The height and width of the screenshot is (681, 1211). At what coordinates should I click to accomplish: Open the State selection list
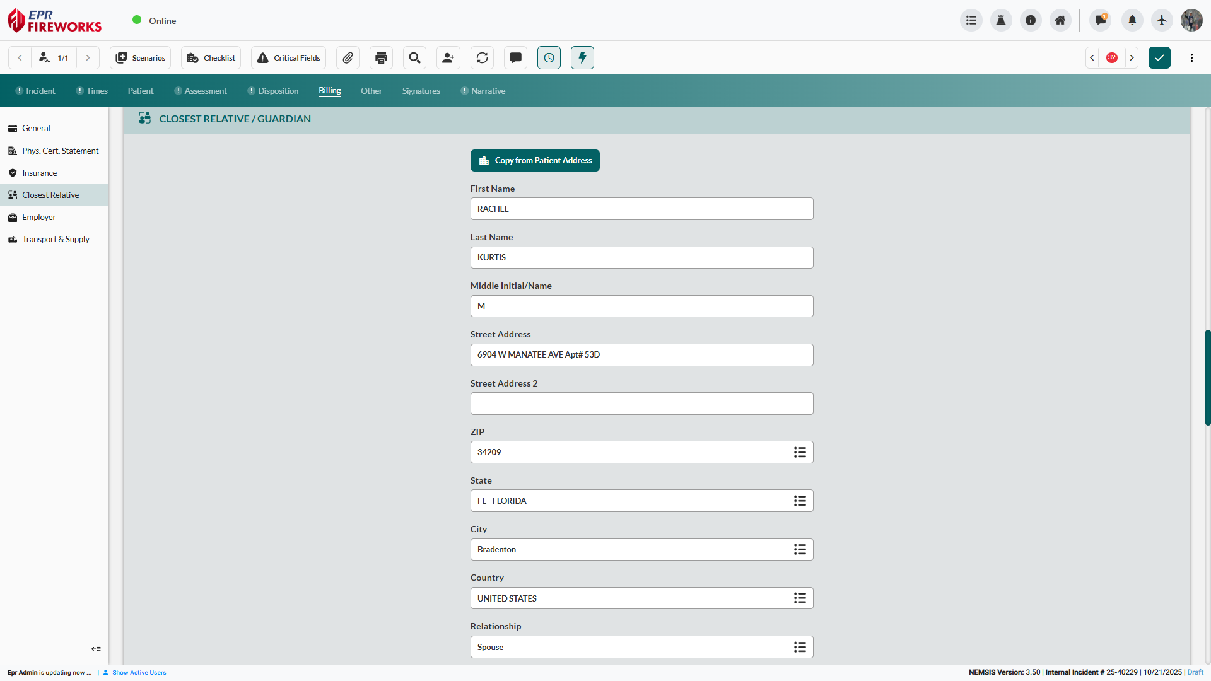800,501
